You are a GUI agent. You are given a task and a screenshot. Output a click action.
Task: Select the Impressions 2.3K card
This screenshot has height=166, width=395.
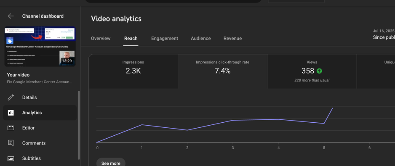133,71
